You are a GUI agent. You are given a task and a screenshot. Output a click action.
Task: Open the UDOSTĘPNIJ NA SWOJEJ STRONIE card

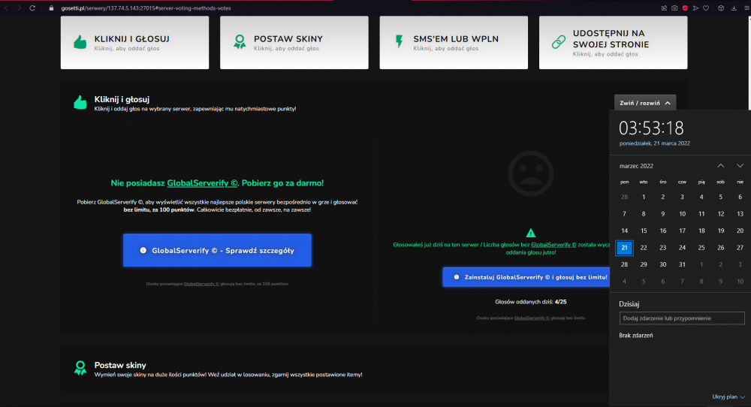click(613, 43)
